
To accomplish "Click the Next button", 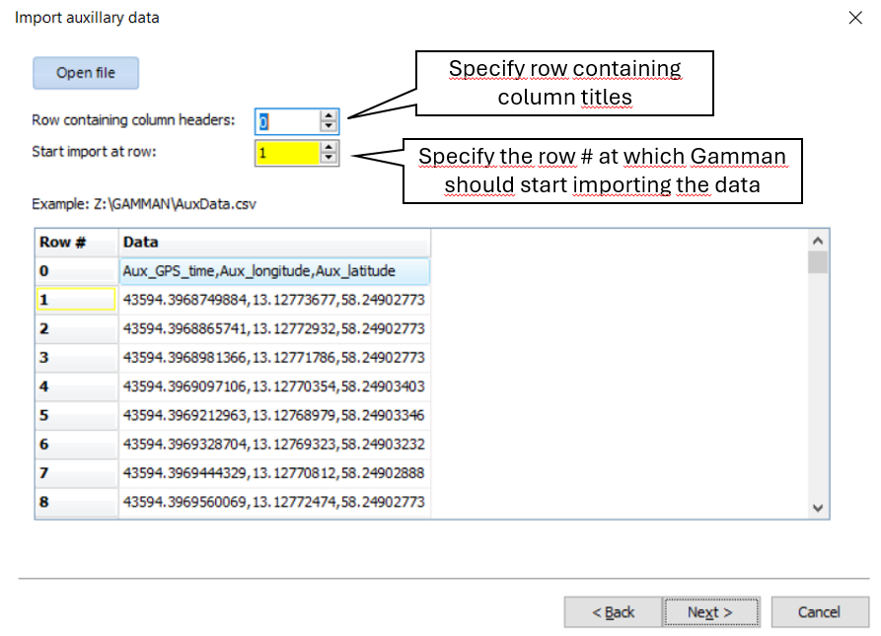I will [x=711, y=611].
